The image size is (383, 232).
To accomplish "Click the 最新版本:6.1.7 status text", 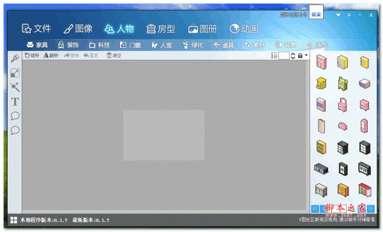I will pos(91,220).
